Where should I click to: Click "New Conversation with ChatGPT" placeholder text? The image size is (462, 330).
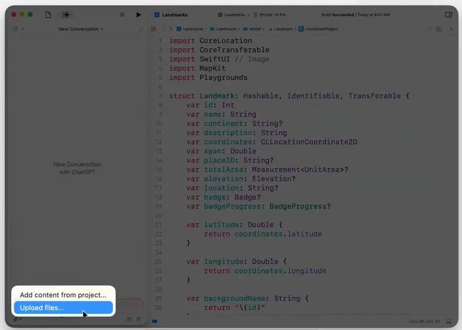click(77, 168)
